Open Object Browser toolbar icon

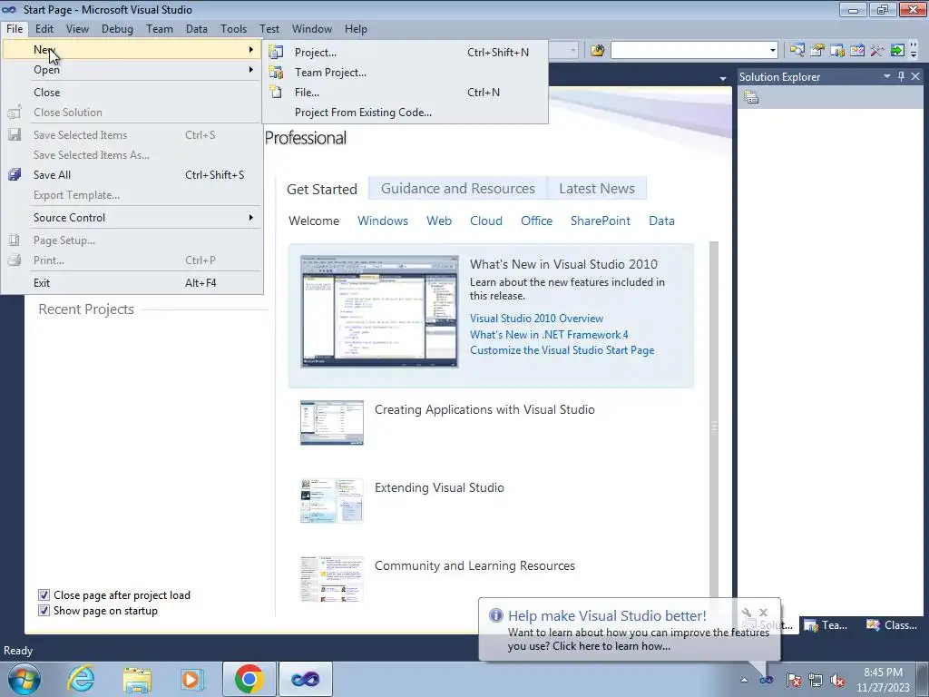coord(857,51)
